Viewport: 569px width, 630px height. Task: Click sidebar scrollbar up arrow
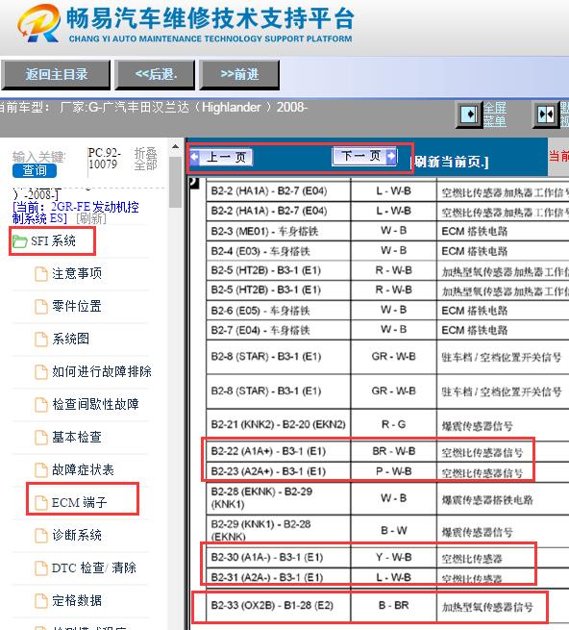click(176, 147)
